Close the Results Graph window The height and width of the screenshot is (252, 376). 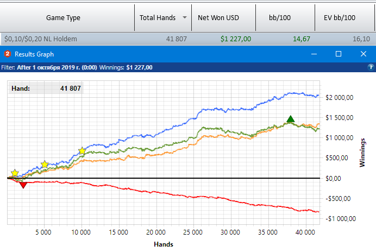[364, 54]
